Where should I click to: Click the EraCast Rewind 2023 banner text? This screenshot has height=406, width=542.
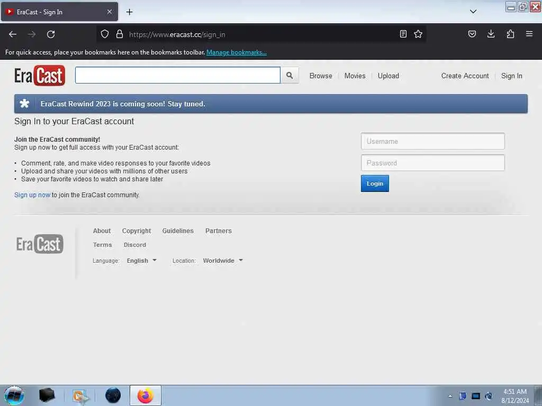pos(123,104)
